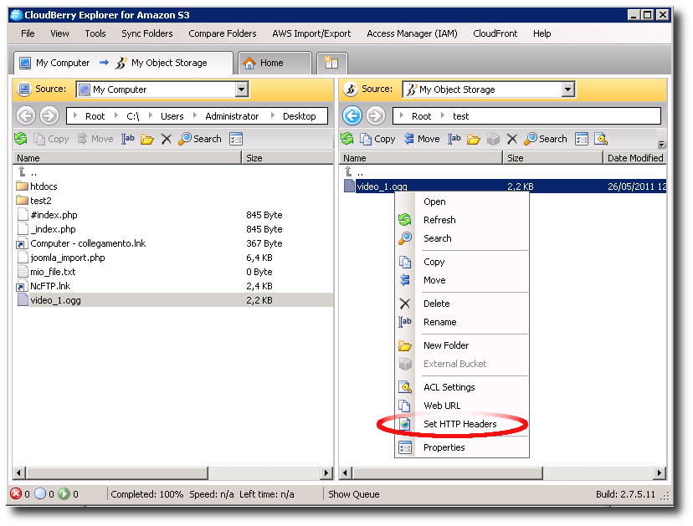Click Move in the right pane toolbar
The height and width of the screenshot is (526, 693).
pos(422,139)
